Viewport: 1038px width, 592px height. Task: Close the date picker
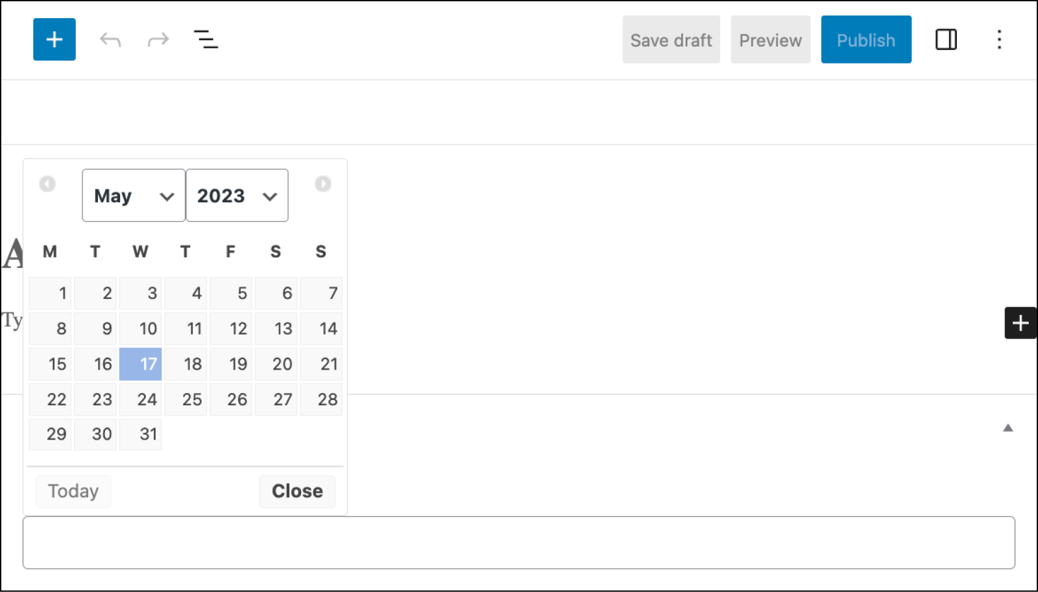click(x=296, y=491)
